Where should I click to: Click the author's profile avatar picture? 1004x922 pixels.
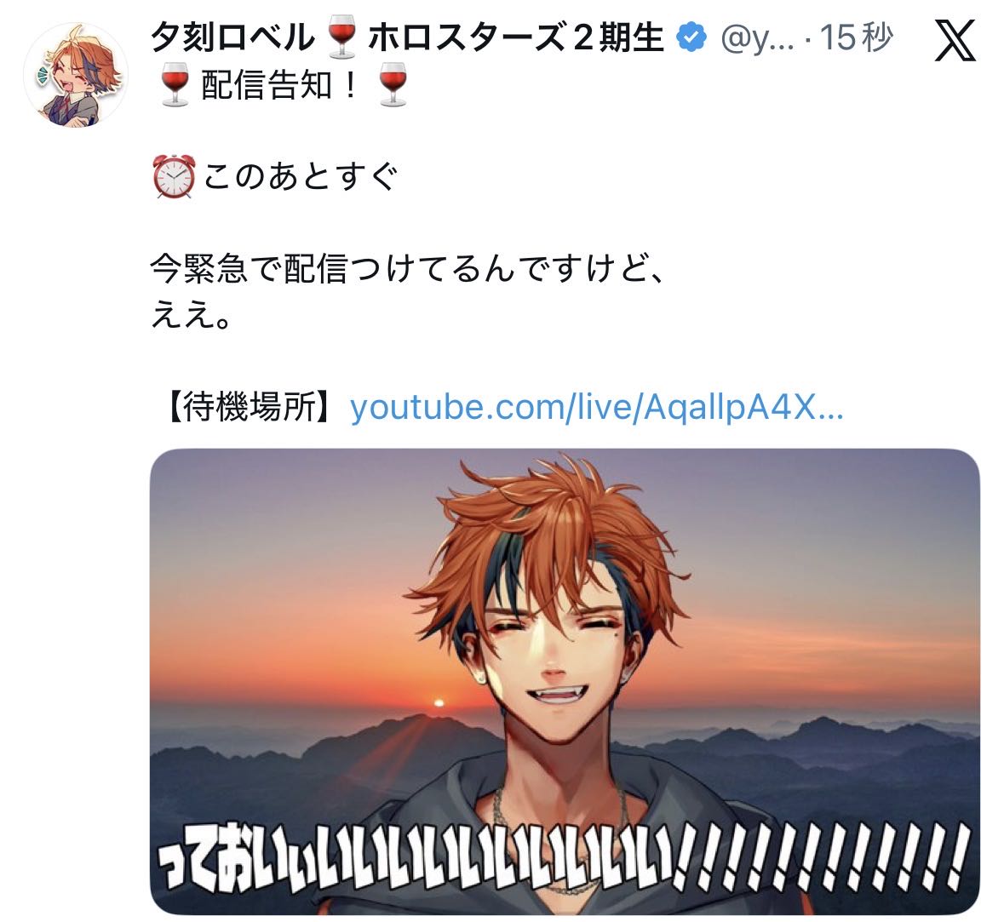pyautogui.click(x=76, y=75)
